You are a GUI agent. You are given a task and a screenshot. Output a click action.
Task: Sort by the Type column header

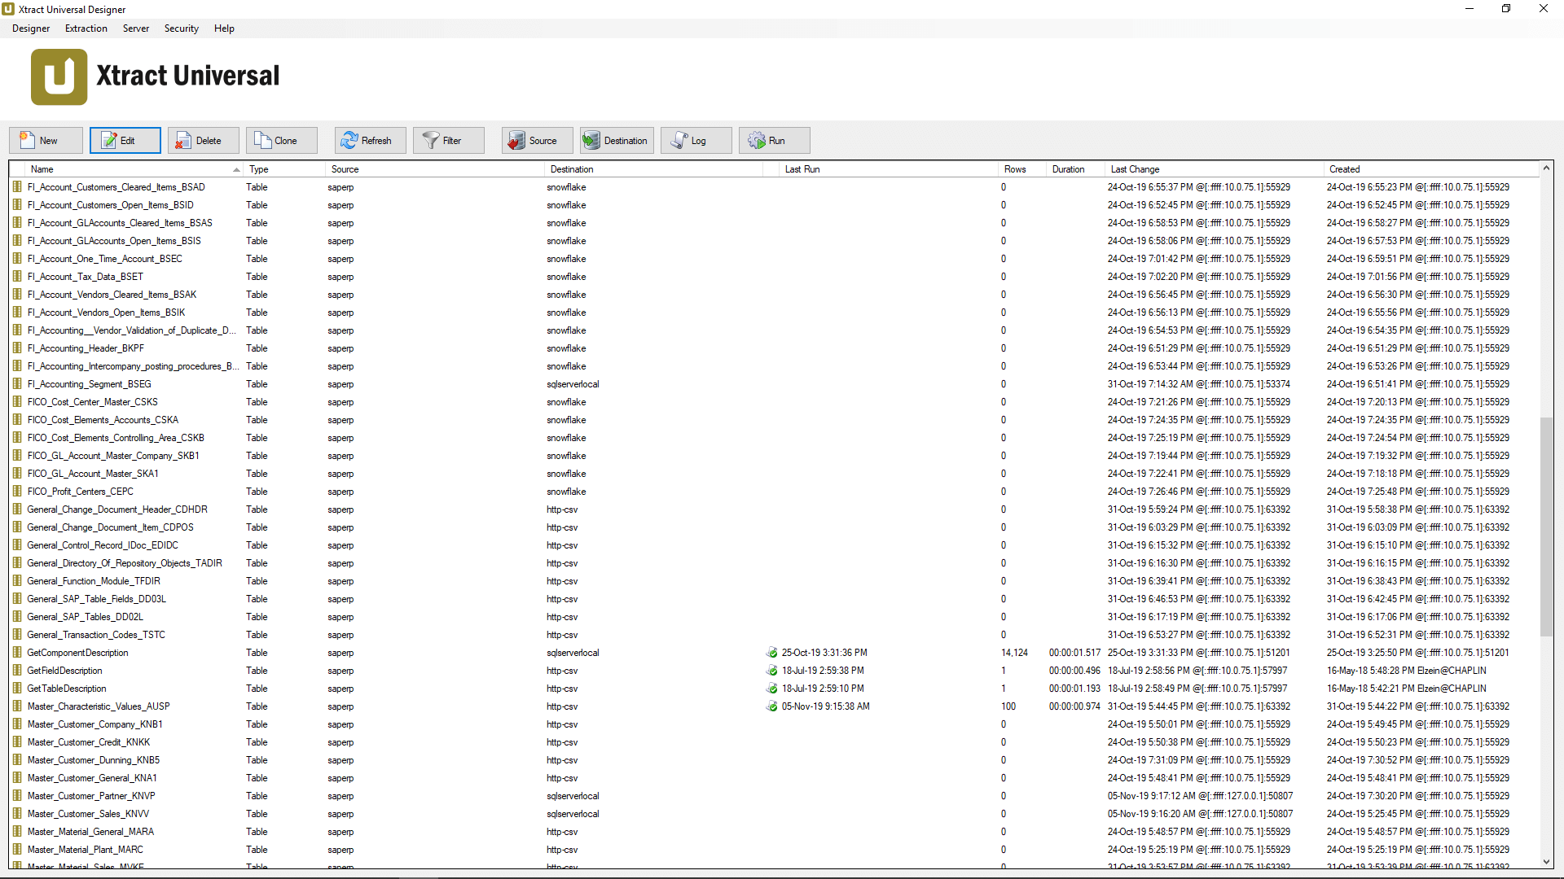[285, 169]
